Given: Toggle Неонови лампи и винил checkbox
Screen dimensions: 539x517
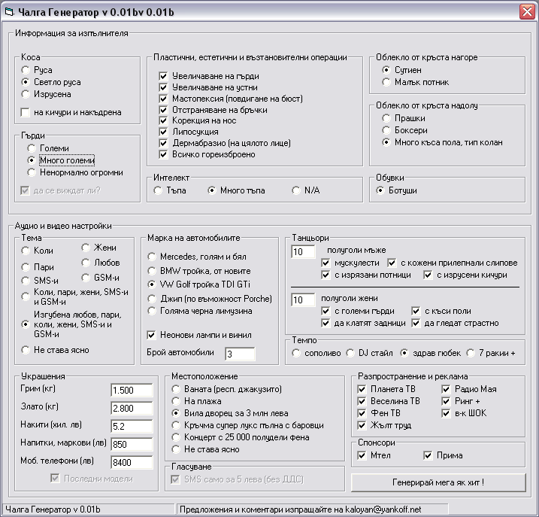Looking at the screenshot, I should click(x=151, y=335).
